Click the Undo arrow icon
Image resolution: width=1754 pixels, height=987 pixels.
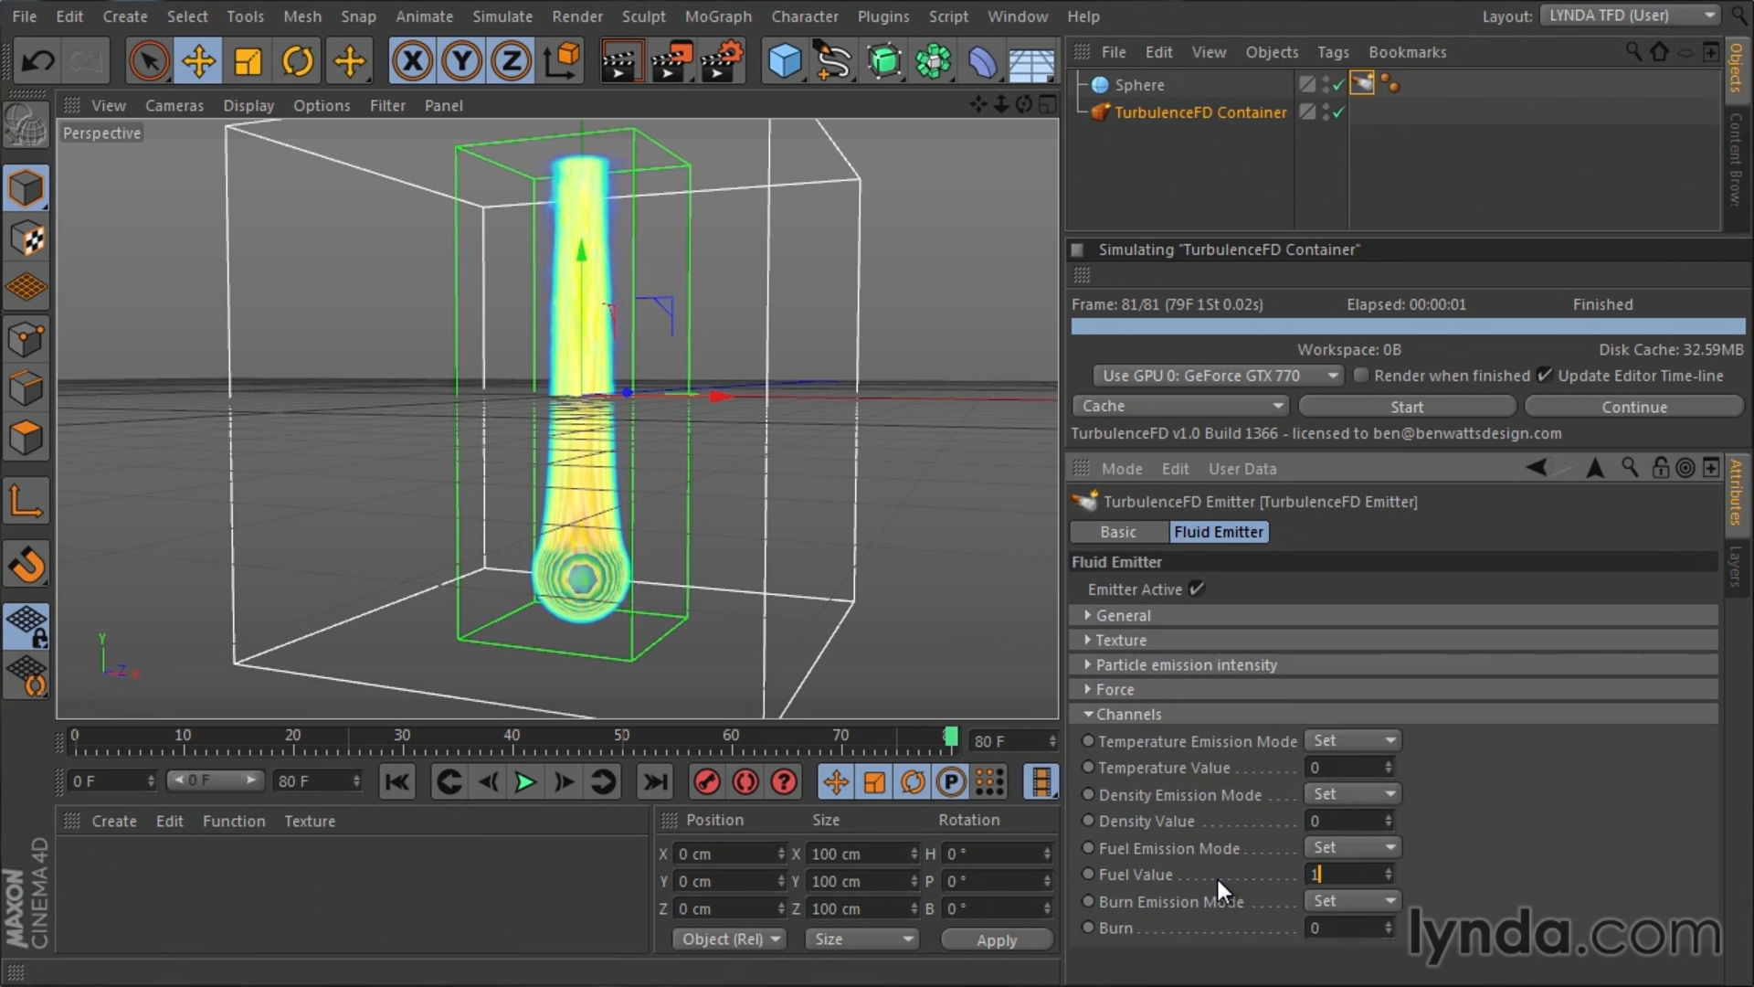[38, 62]
